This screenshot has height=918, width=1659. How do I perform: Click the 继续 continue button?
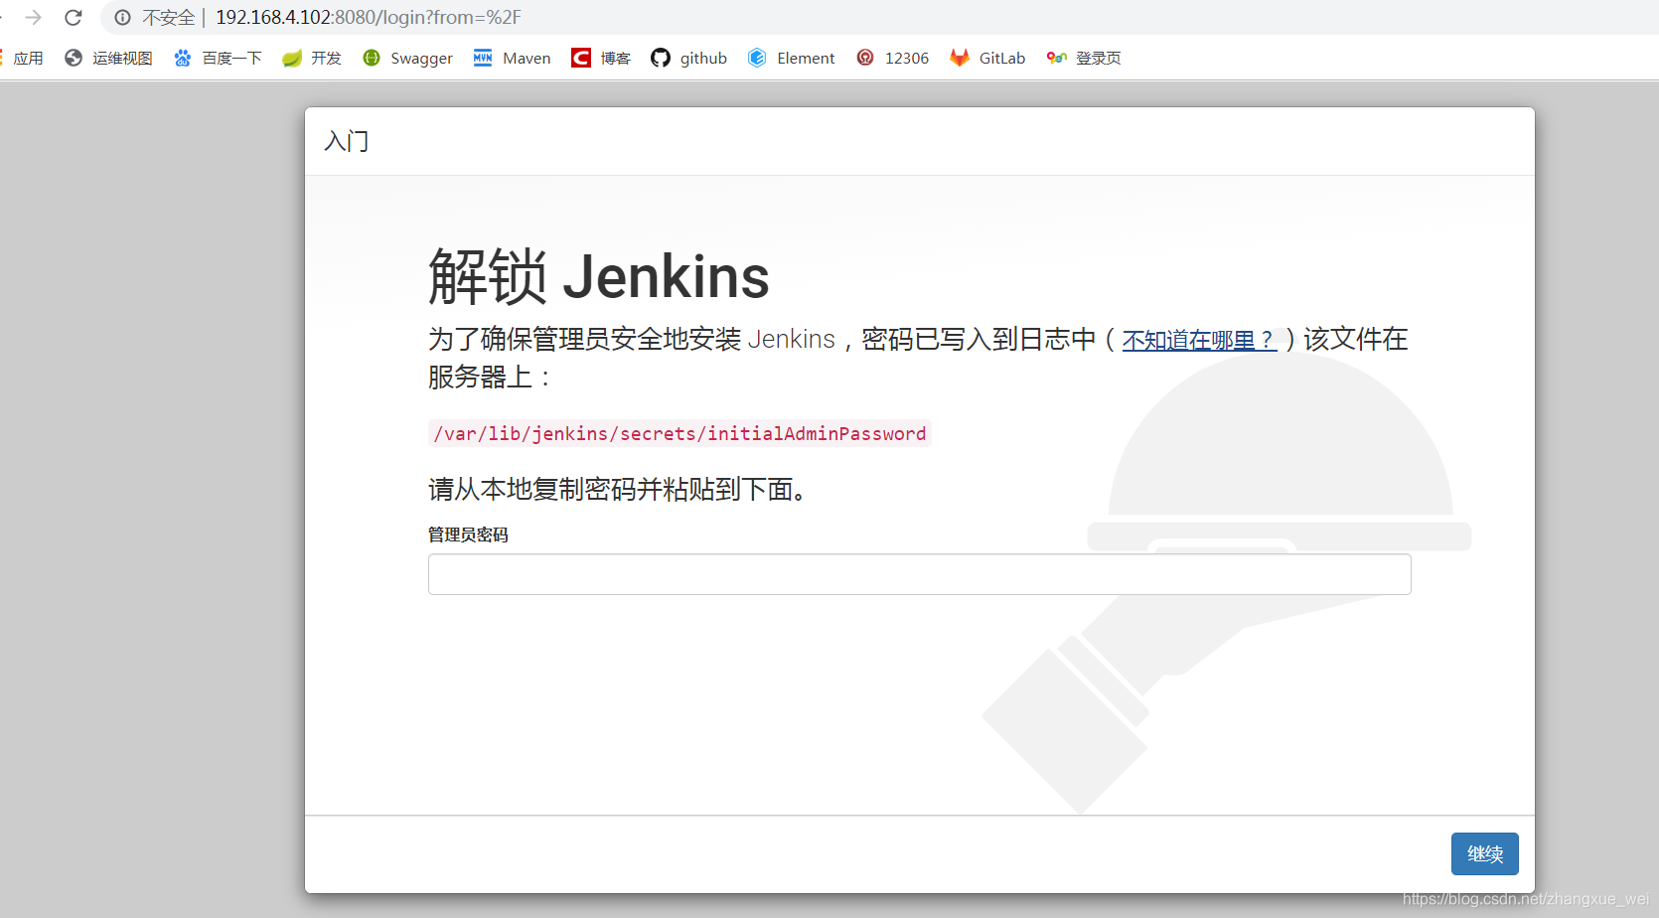click(x=1484, y=853)
